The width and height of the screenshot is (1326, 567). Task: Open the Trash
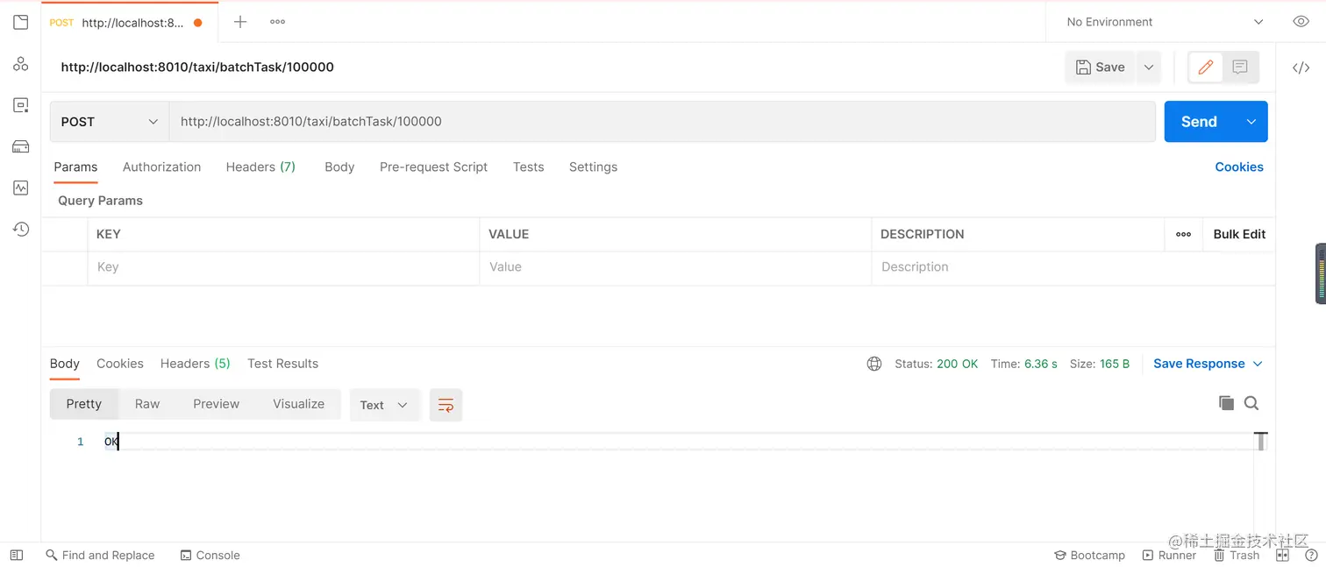[x=1237, y=555]
